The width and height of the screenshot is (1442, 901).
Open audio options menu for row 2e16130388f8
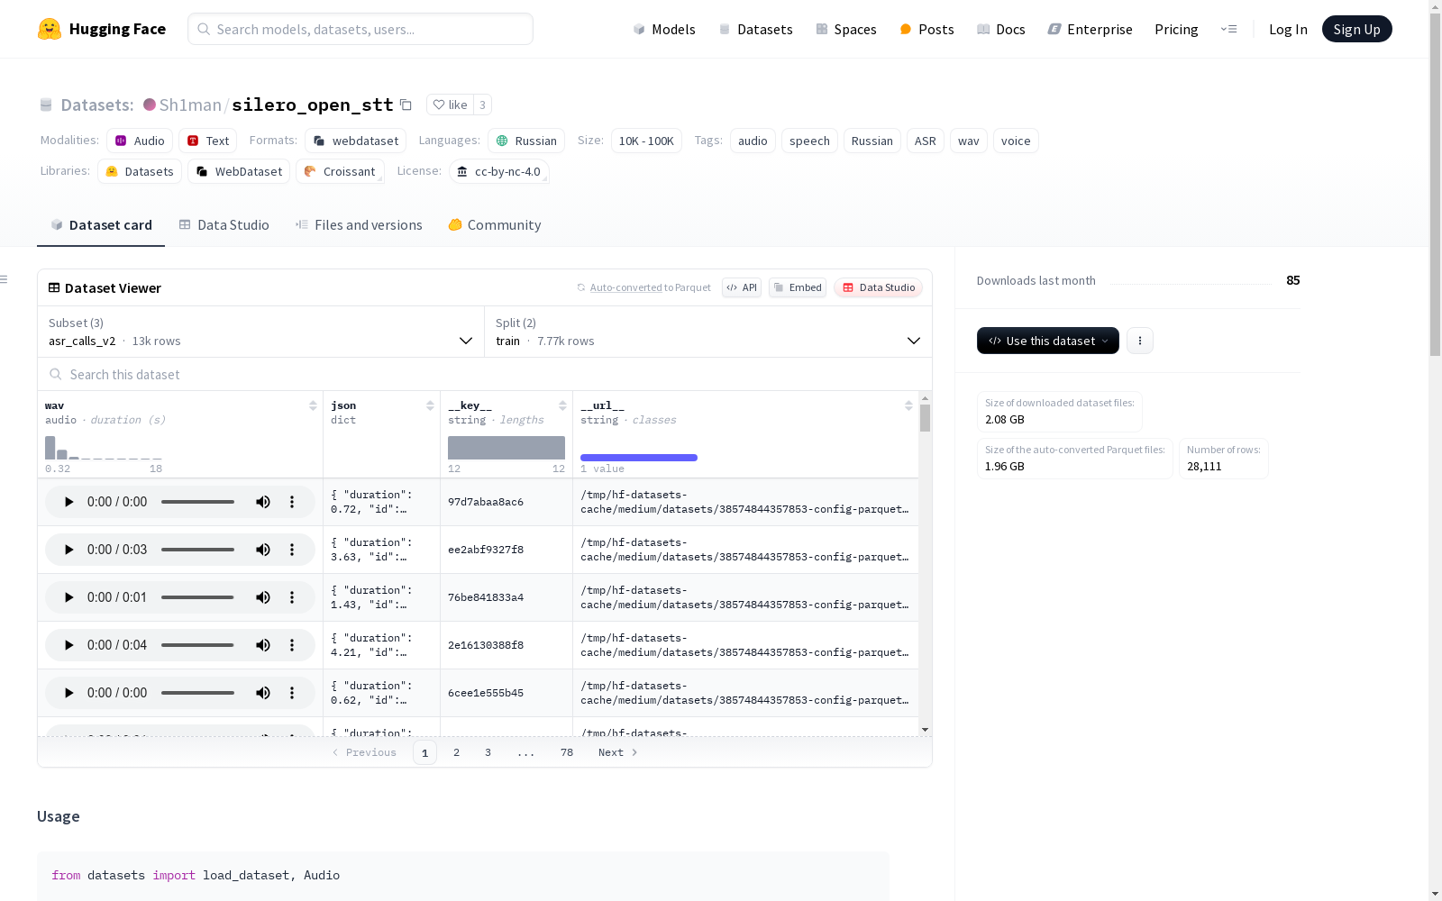pyautogui.click(x=292, y=645)
